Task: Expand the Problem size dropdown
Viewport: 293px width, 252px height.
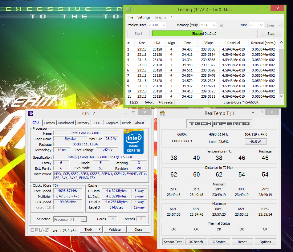Action: [x=164, y=25]
